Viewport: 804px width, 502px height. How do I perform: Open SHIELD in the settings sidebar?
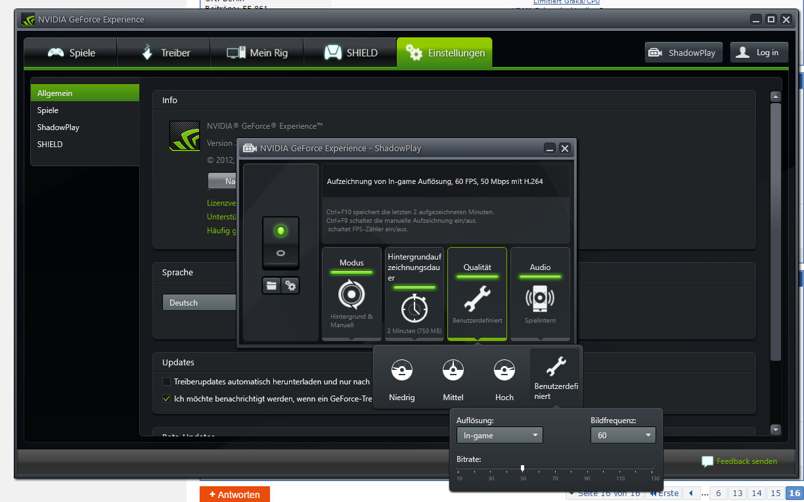coord(85,145)
